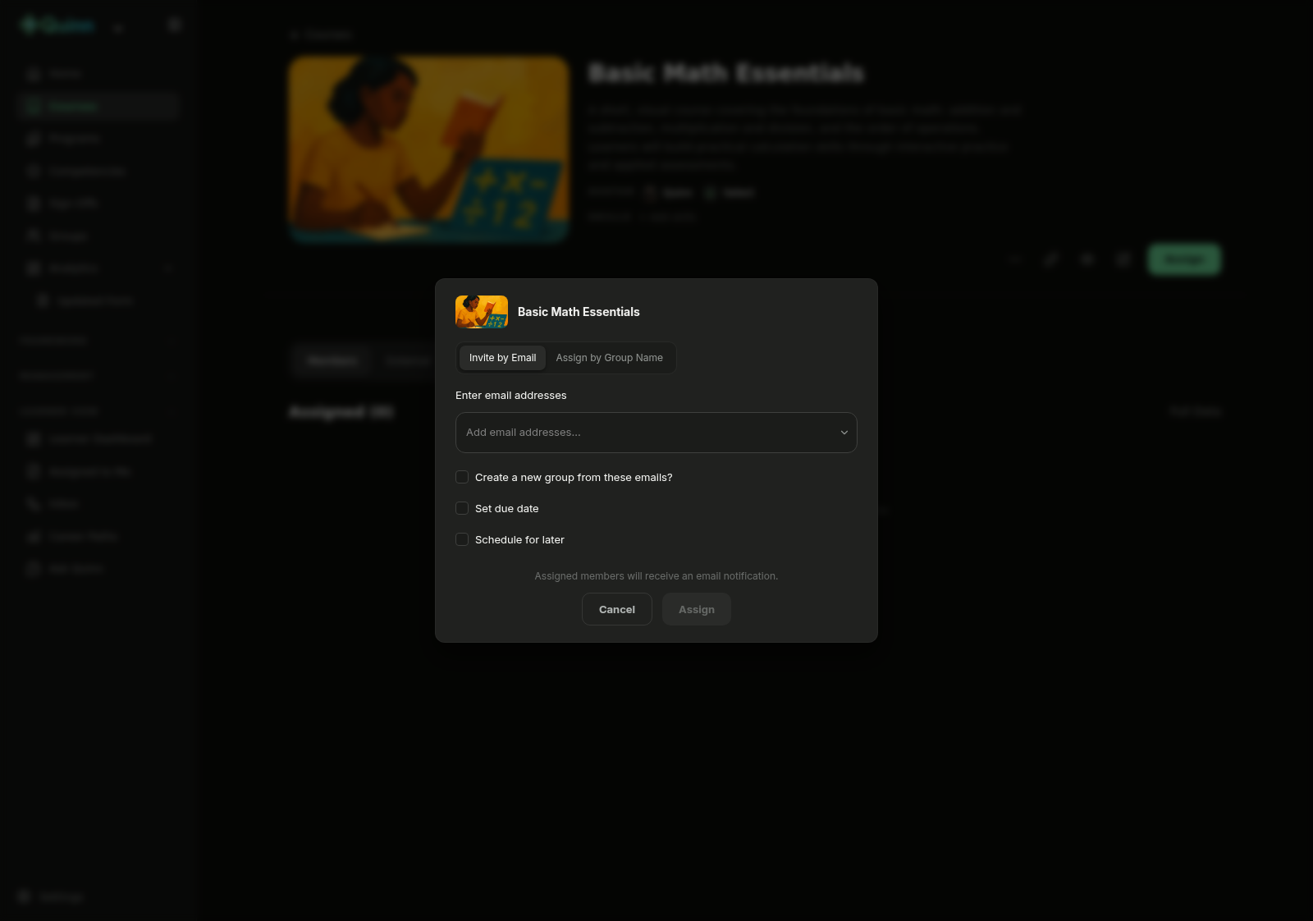Tick the Set due date checkbox

click(462, 508)
